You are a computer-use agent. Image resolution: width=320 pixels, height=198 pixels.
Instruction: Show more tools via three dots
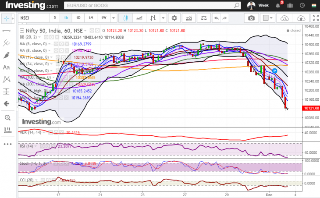(x=7, y=144)
